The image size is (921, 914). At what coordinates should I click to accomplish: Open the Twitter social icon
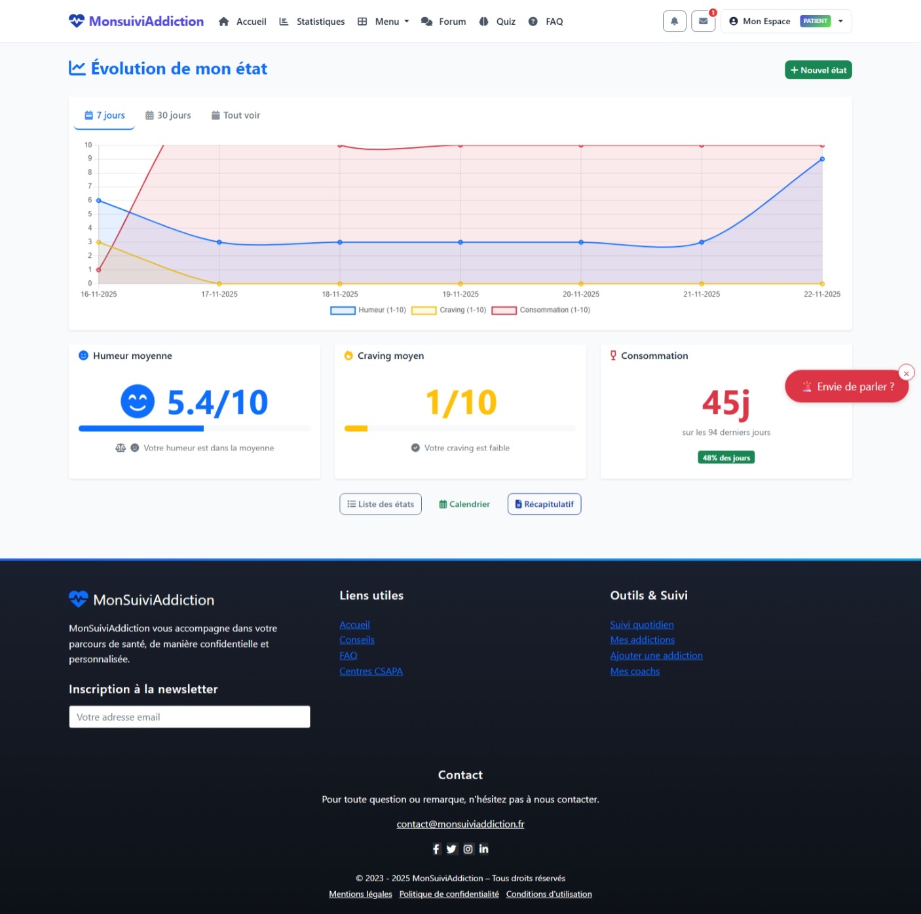[x=451, y=849]
